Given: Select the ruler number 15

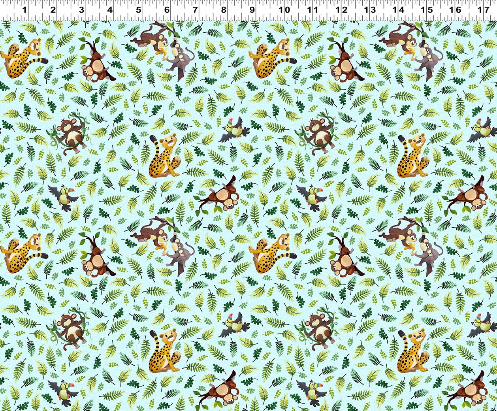Looking at the screenshot, I should pyautogui.click(x=426, y=9).
